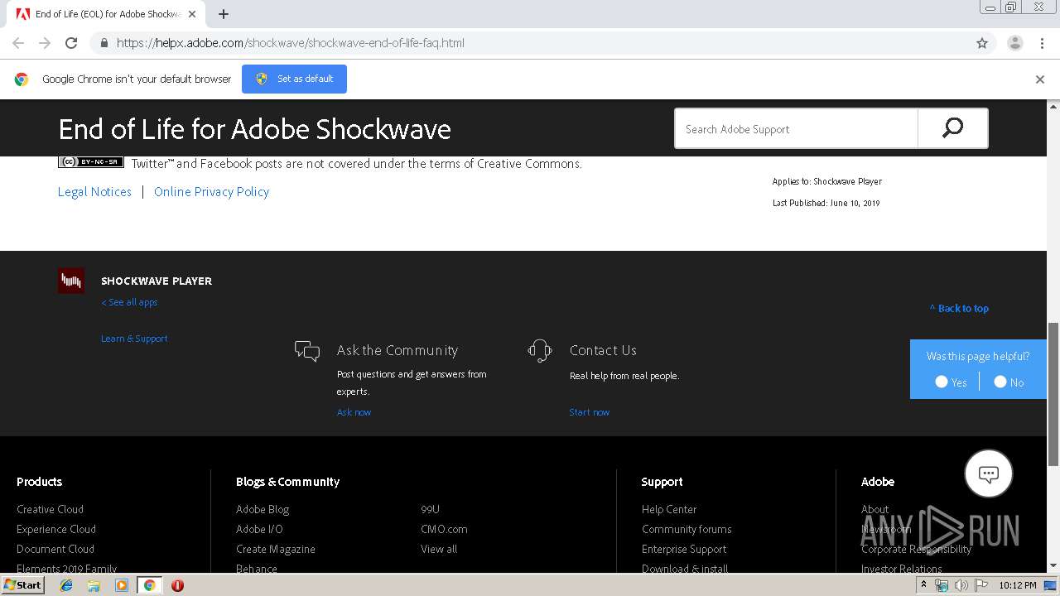The height and width of the screenshot is (596, 1060).
Task: Open the Creative Cloud footer link
Action: 50,509
